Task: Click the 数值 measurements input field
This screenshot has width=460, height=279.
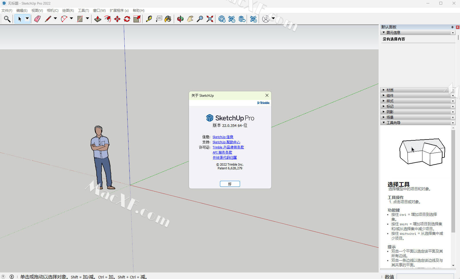Action: (425, 276)
